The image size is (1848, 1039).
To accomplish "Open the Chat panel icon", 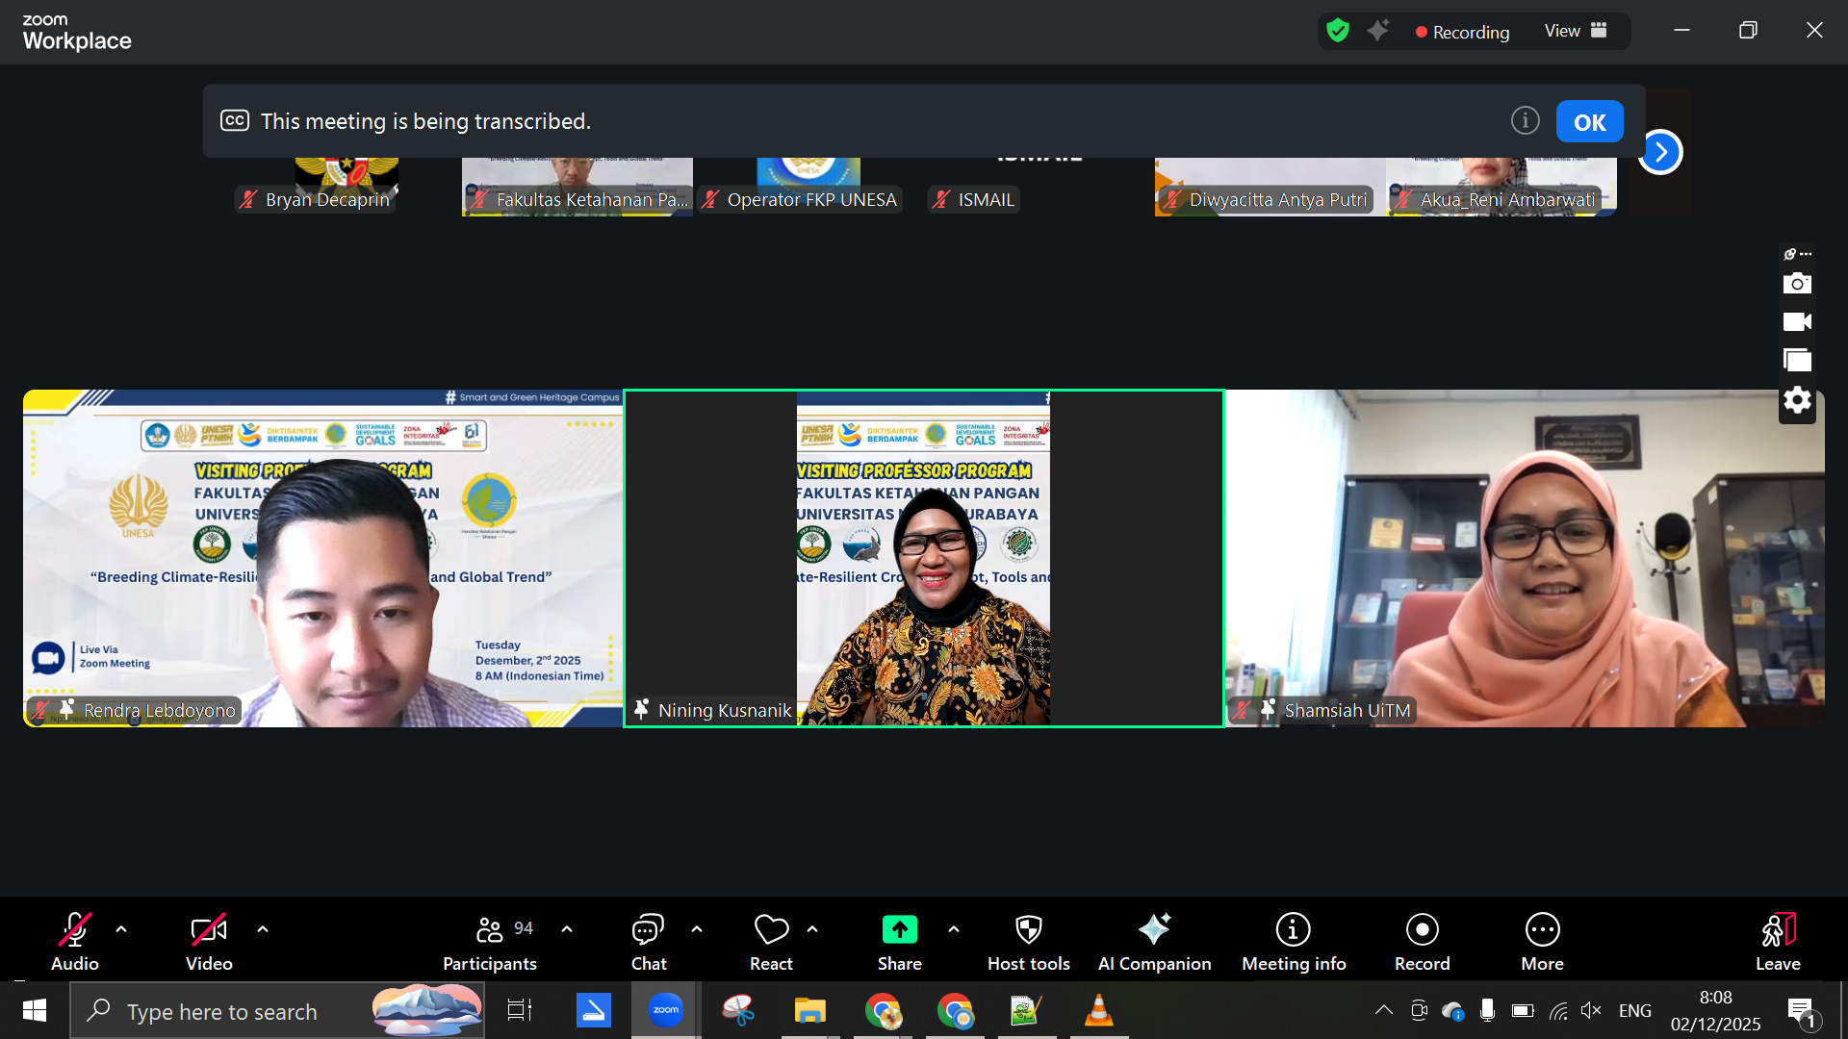I will 648,930.
